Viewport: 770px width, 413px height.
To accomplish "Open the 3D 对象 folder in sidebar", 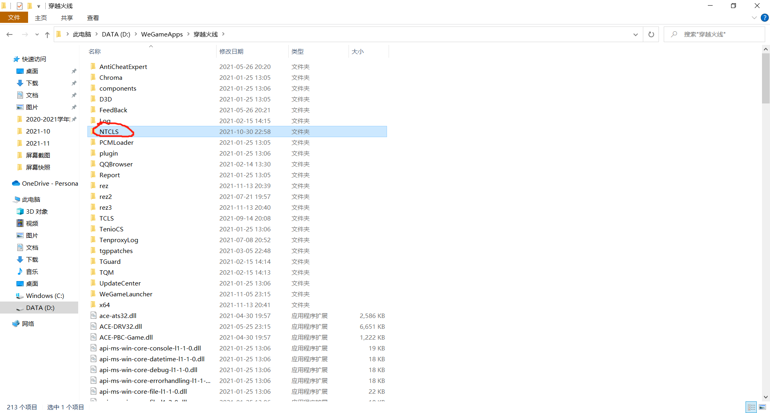I will (x=36, y=211).
